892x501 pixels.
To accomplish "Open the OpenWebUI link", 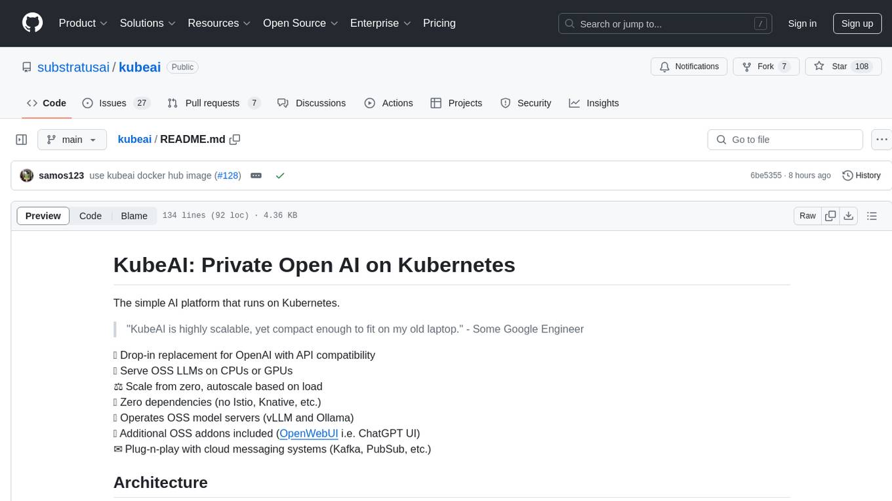I will click(x=309, y=433).
